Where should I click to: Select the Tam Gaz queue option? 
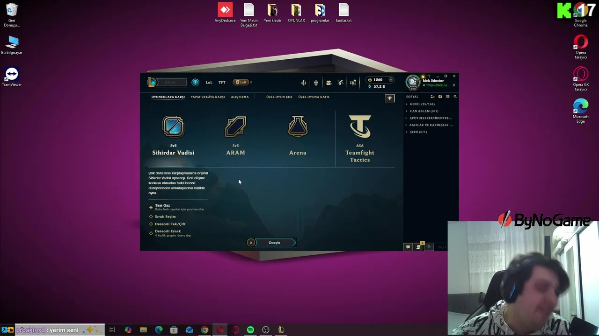tap(176, 207)
